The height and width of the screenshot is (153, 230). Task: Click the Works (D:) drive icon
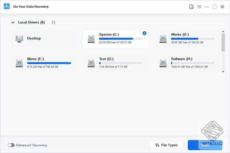[163, 39]
